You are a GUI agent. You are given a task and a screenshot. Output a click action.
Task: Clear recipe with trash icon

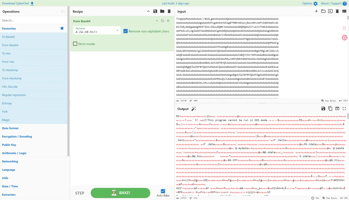[169, 11]
